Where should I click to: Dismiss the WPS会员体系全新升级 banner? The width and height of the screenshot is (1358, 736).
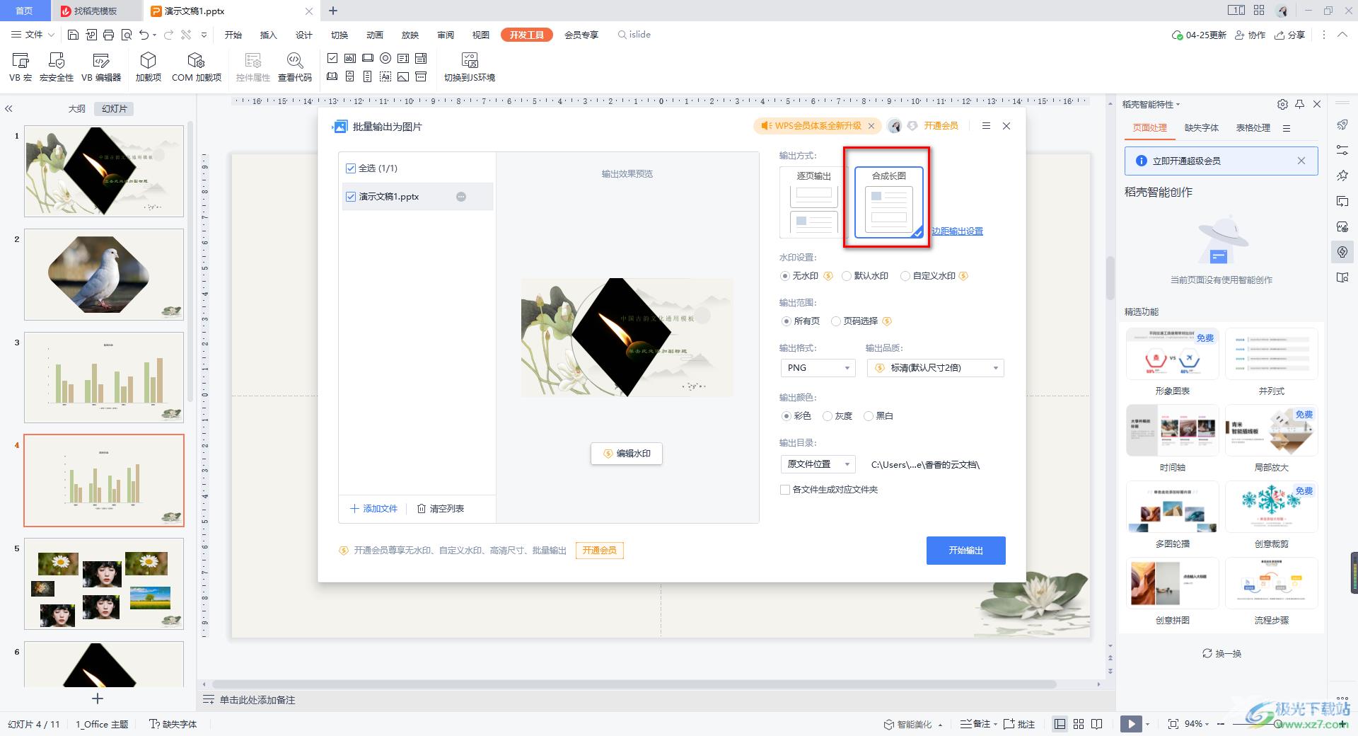tap(871, 126)
